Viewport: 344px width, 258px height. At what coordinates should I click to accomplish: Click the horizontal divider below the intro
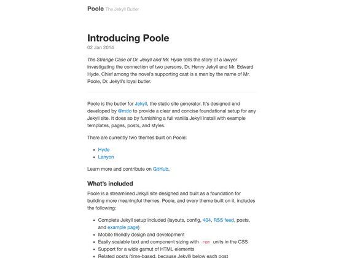[171, 92]
